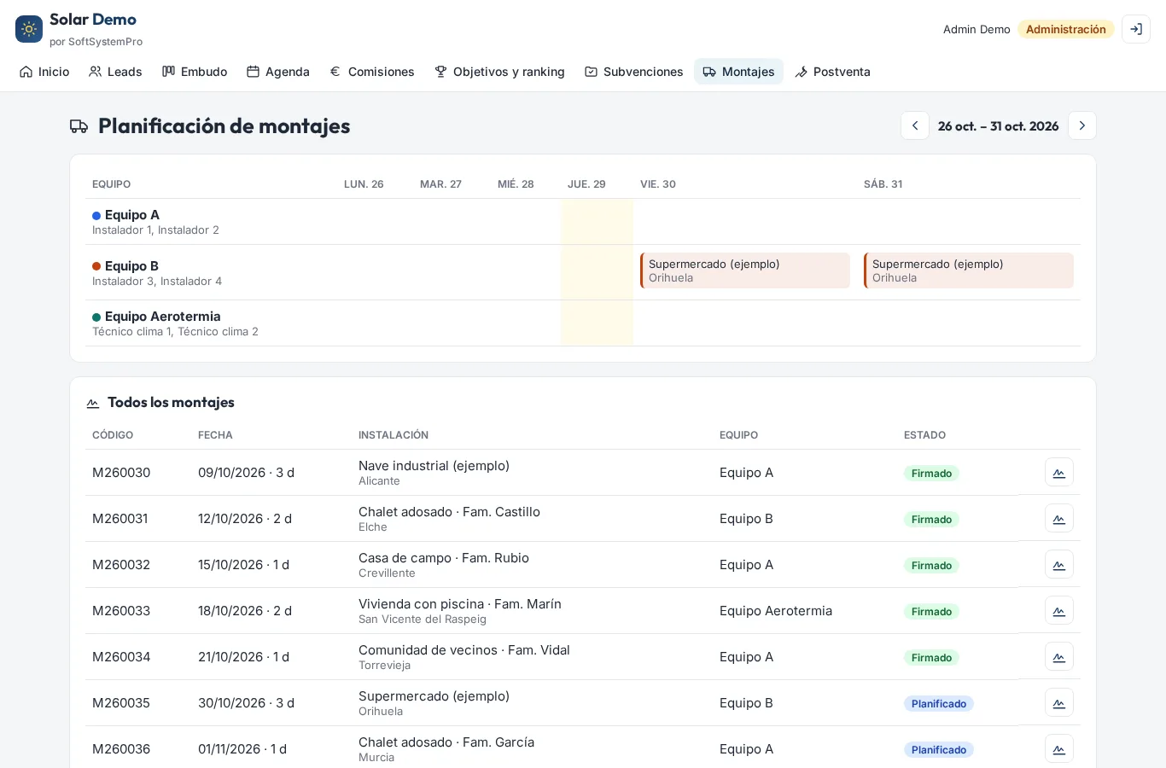This screenshot has height=768, width=1166.
Task: Click "Comunidad de vecinos · Fam. Vidal"
Action: 464,650
